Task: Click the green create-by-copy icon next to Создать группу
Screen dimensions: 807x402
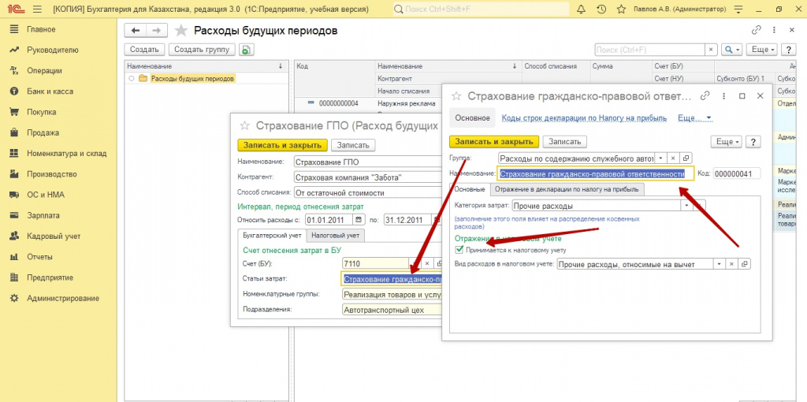Action: pos(247,50)
